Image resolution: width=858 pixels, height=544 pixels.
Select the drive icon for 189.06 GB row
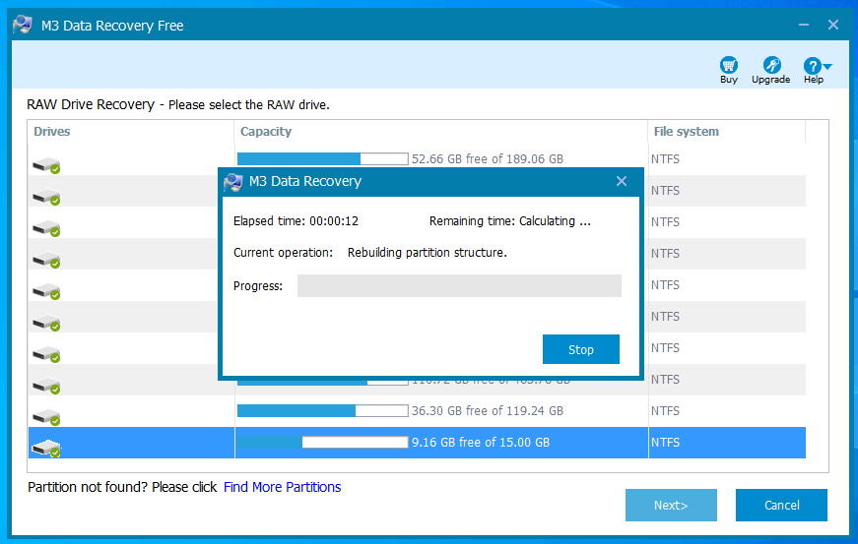point(46,165)
